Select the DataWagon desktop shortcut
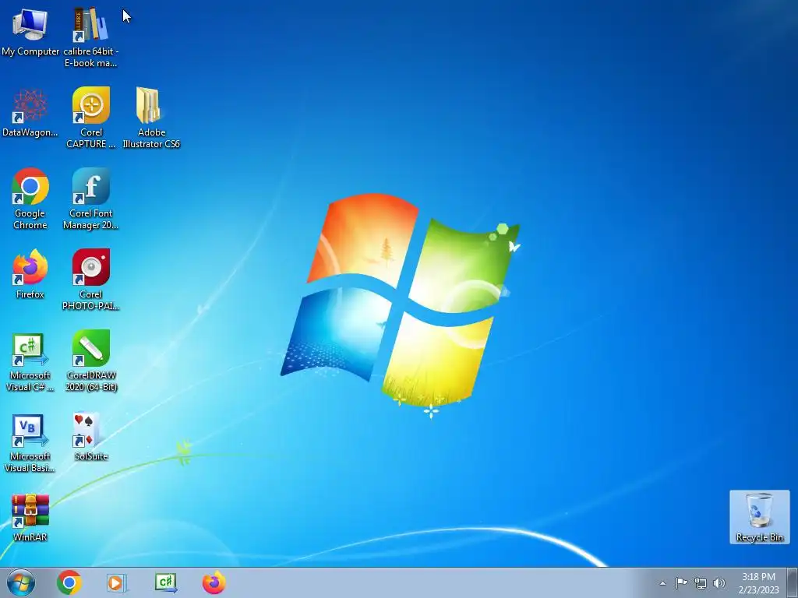798x598 pixels. [30, 112]
